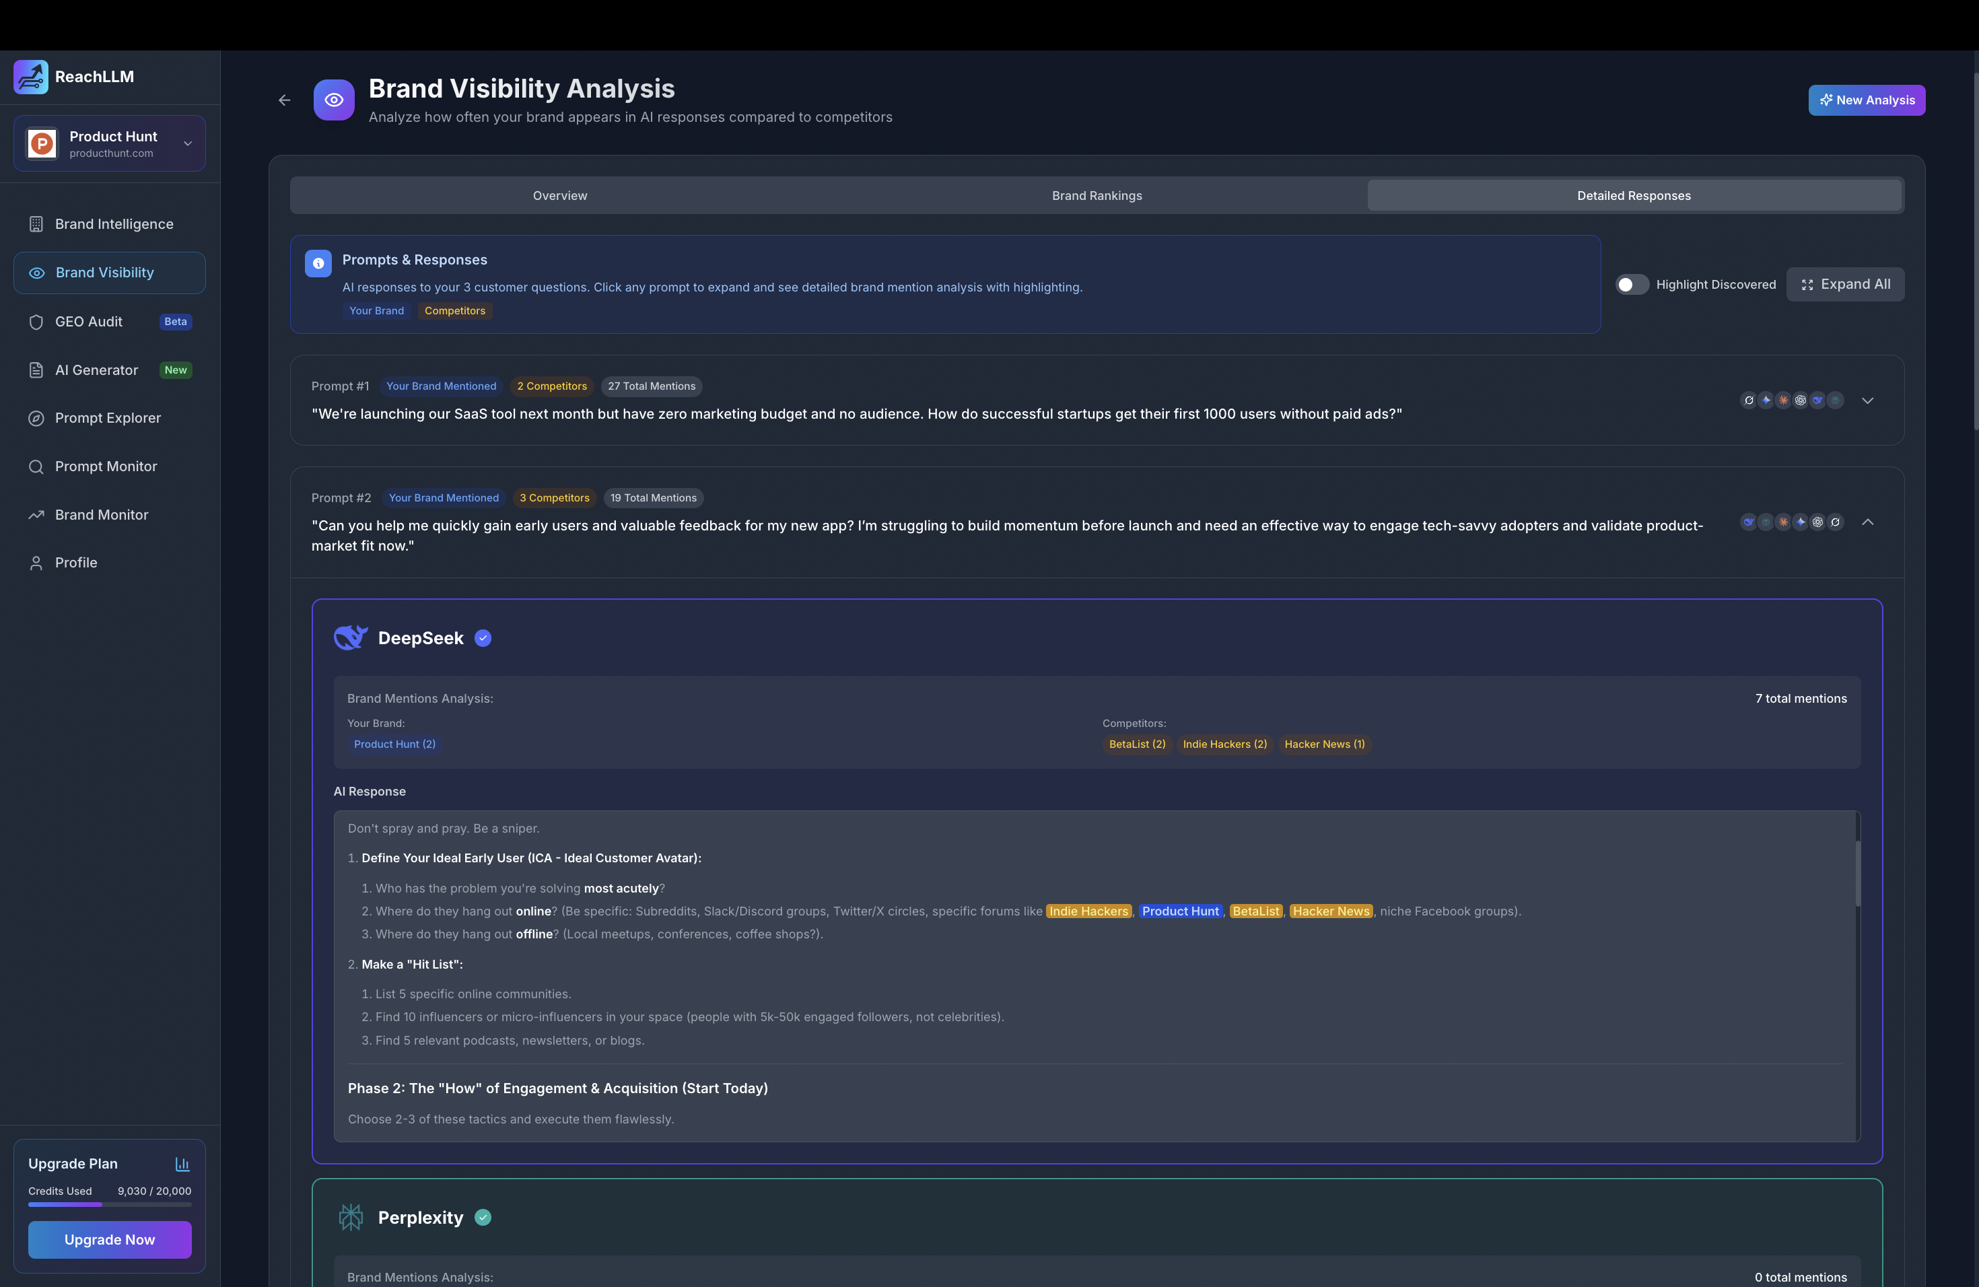The height and width of the screenshot is (1287, 1979).
Task: Click highlighted "Hacker News" in the AI response
Action: pyautogui.click(x=1330, y=911)
